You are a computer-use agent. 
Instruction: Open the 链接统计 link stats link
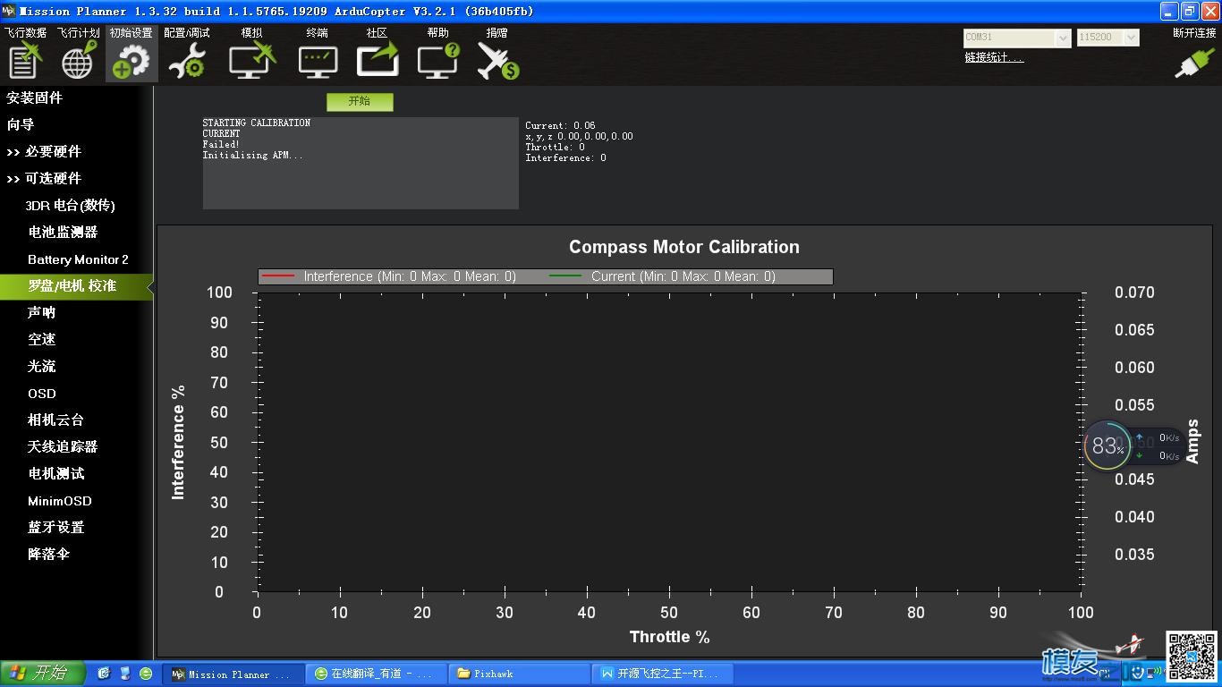993,57
